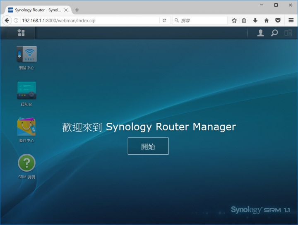
Task: Bookmark this page with the star icon
Action: pyautogui.click(x=234, y=20)
